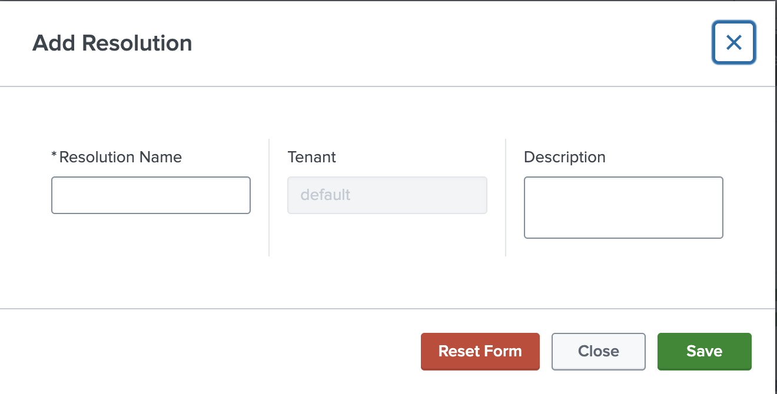This screenshot has height=394, width=777.
Task: Click the Resolution Name label
Action: [x=117, y=156]
